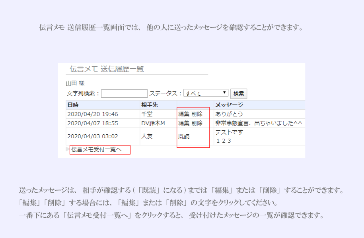Click the 伝言メモ 送信履歴一覧 heading
Viewport: 364px width, 238px height.
107,69
